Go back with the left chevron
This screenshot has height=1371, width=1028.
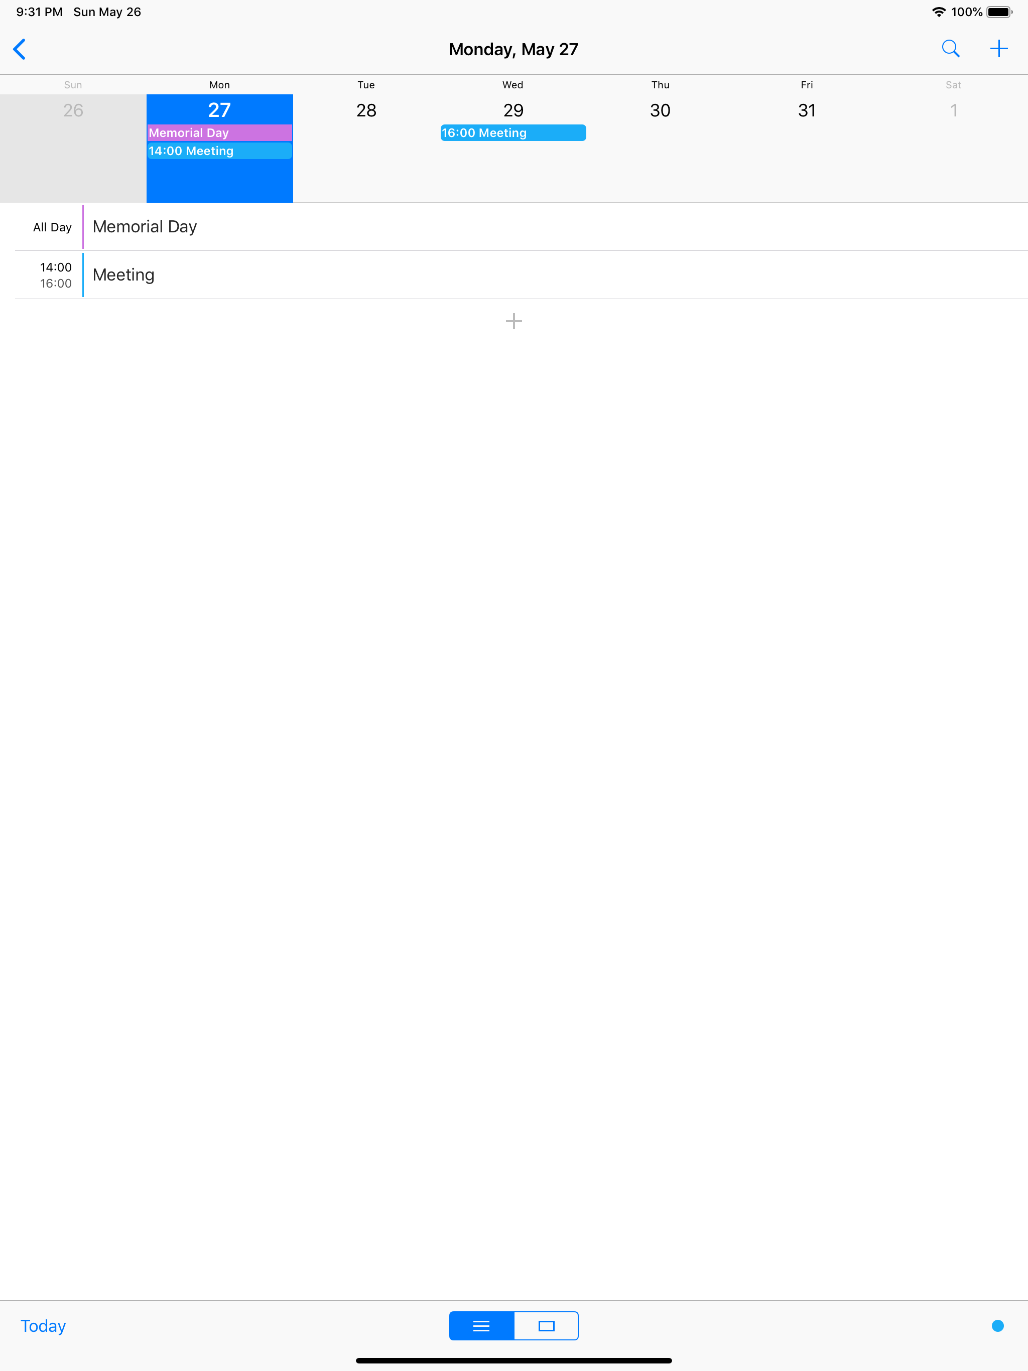(x=20, y=49)
